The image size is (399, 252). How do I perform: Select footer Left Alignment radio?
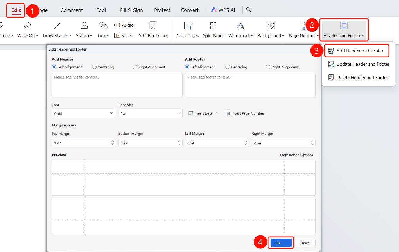[187, 67]
